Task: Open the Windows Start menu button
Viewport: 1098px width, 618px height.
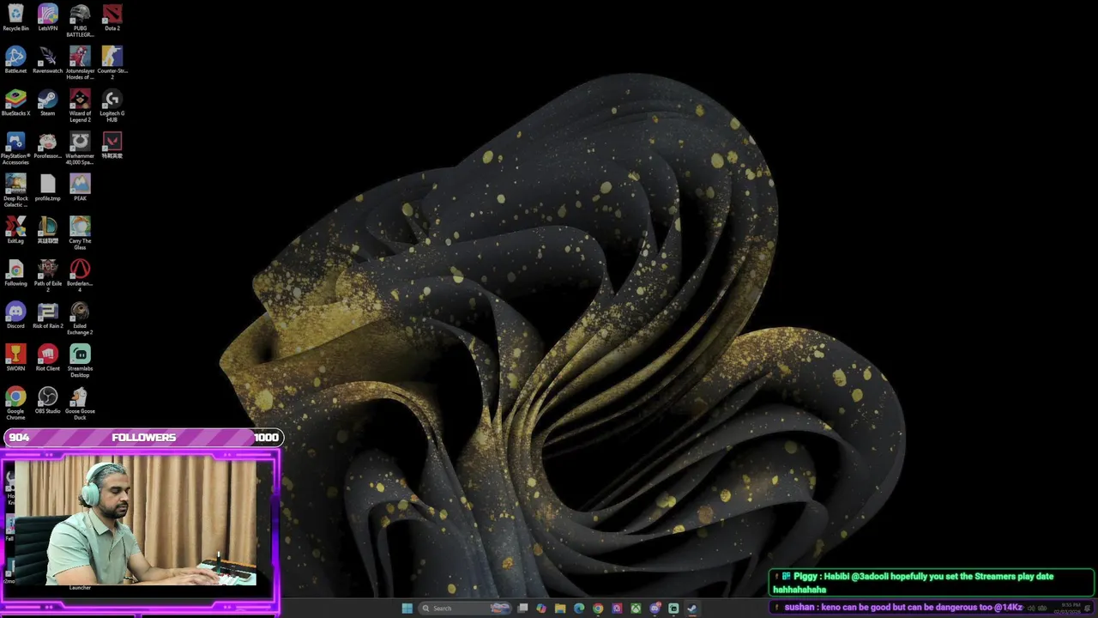Action: click(x=407, y=609)
